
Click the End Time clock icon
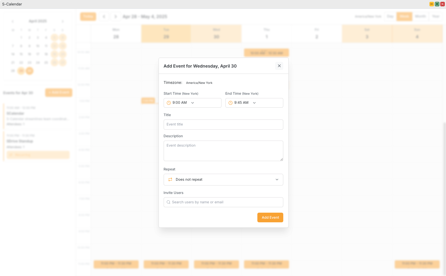pos(231,103)
